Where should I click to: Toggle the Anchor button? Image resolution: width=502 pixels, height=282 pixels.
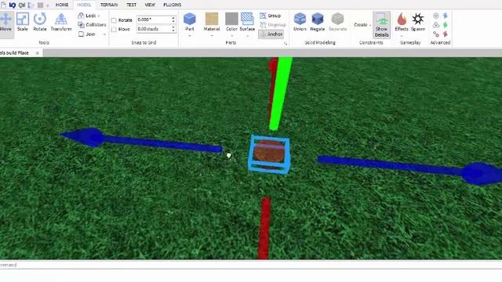click(271, 34)
